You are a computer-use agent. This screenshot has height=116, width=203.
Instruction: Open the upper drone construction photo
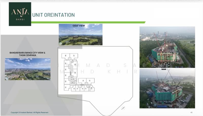(x=167, y=47)
